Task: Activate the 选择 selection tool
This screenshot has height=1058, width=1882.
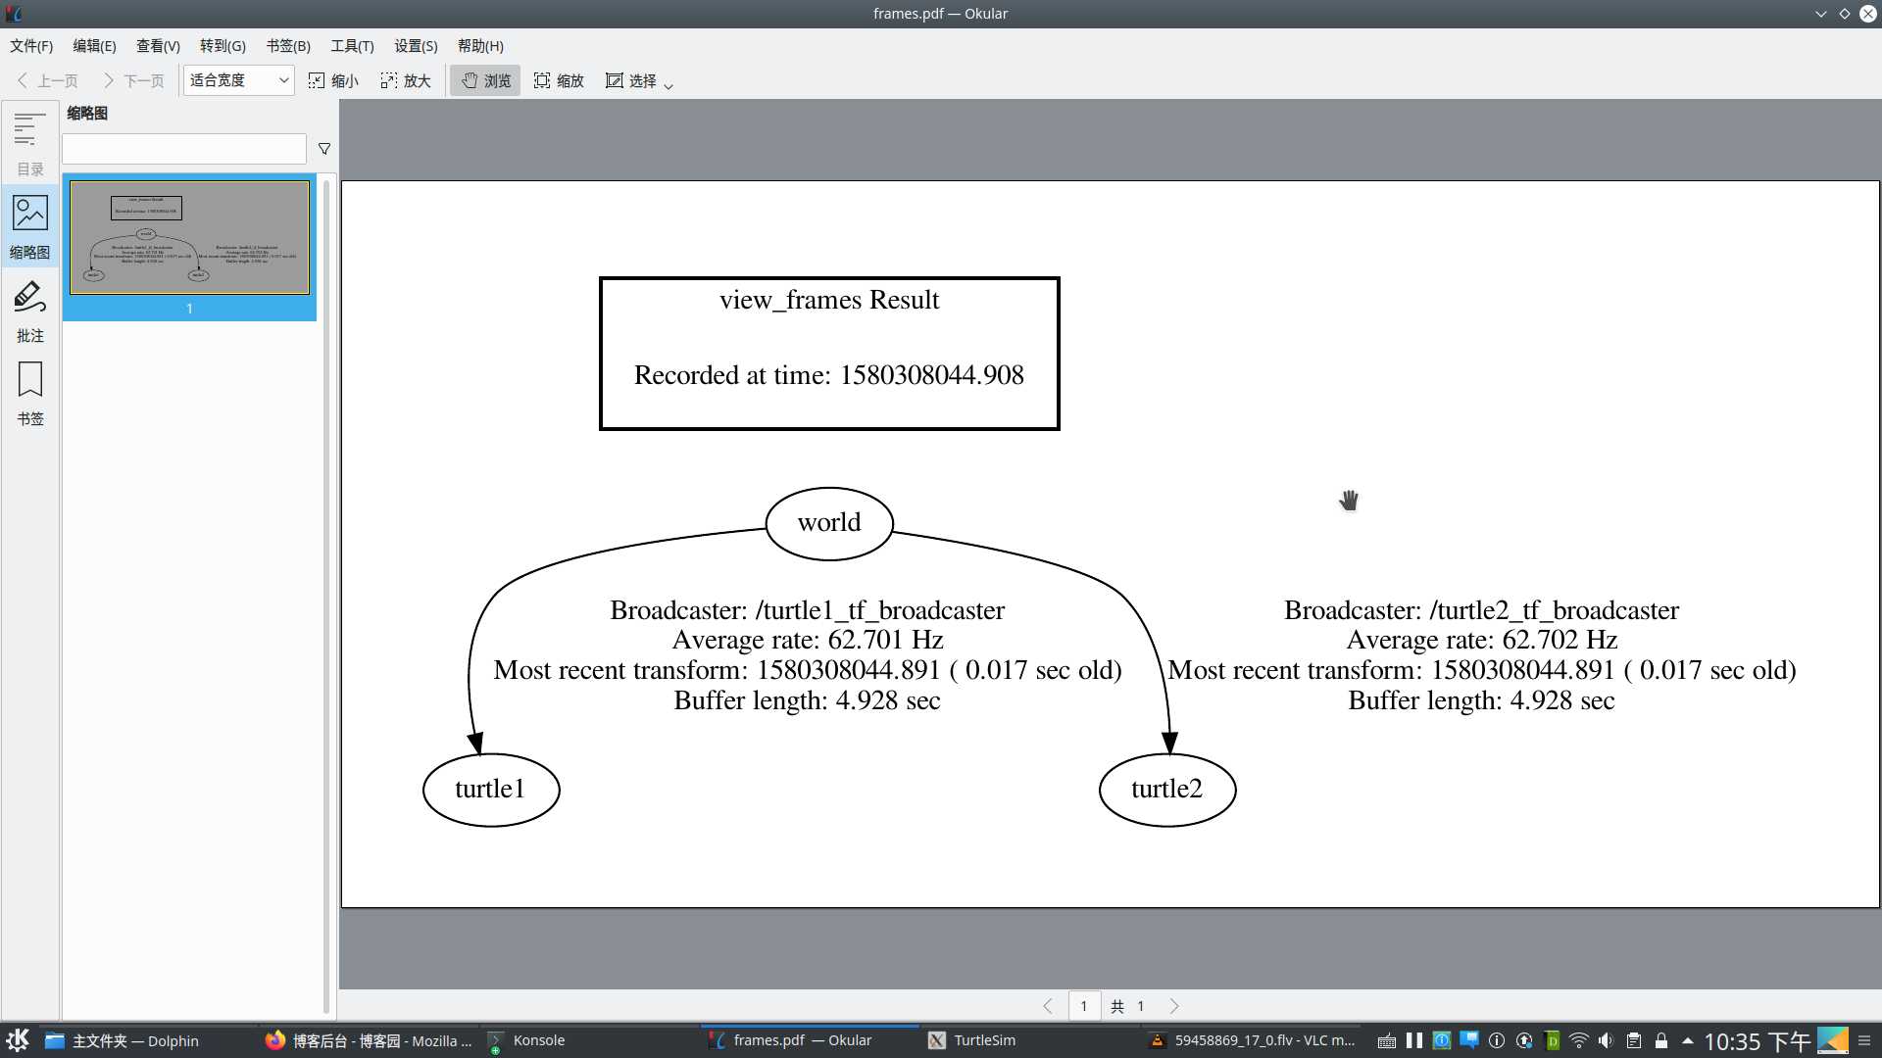Action: click(x=631, y=80)
